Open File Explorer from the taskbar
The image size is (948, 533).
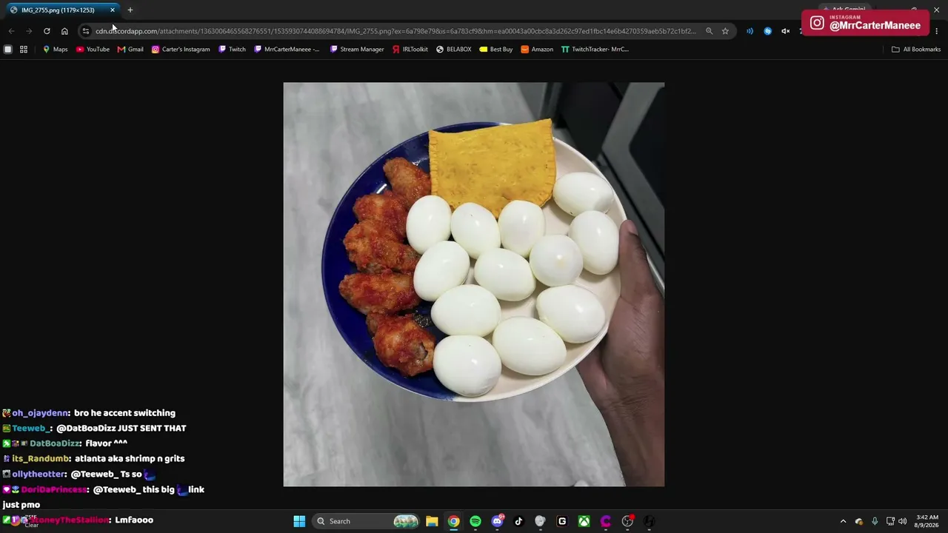432,521
